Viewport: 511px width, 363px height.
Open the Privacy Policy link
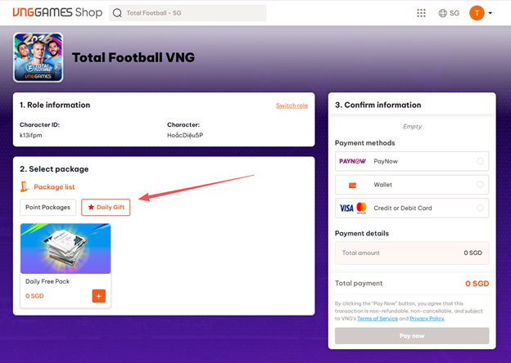[427, 318]
